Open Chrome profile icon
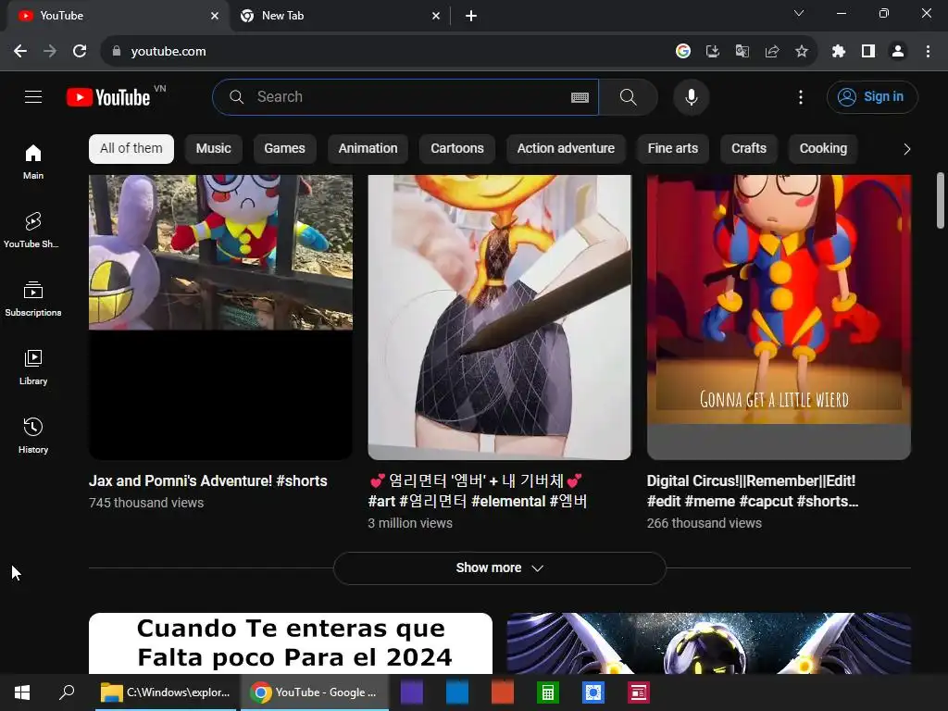Image resolution: width=948 pixels, height=711 pixels. (898, 52)
